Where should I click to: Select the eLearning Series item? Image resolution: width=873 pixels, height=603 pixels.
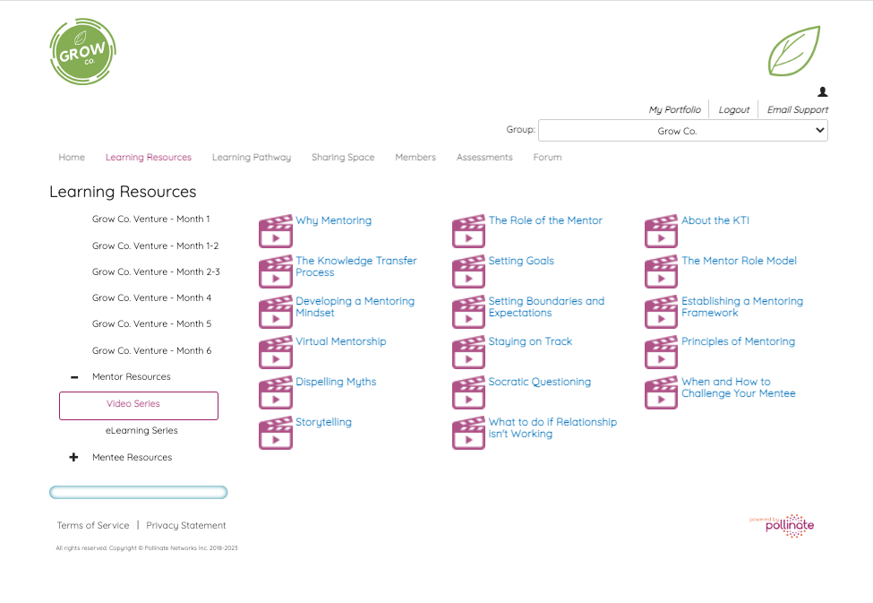(141, 431)
